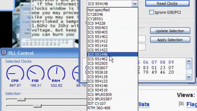The width and height of the screenshot is (197, 111).
Task: Click the second Selection slider handle
Action: click(37, 106)
